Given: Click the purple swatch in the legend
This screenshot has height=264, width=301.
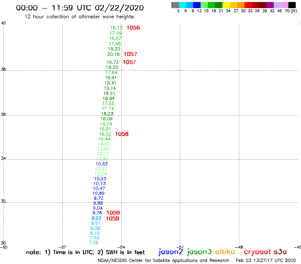Looking at the screenshot, I should pos(270,5).
